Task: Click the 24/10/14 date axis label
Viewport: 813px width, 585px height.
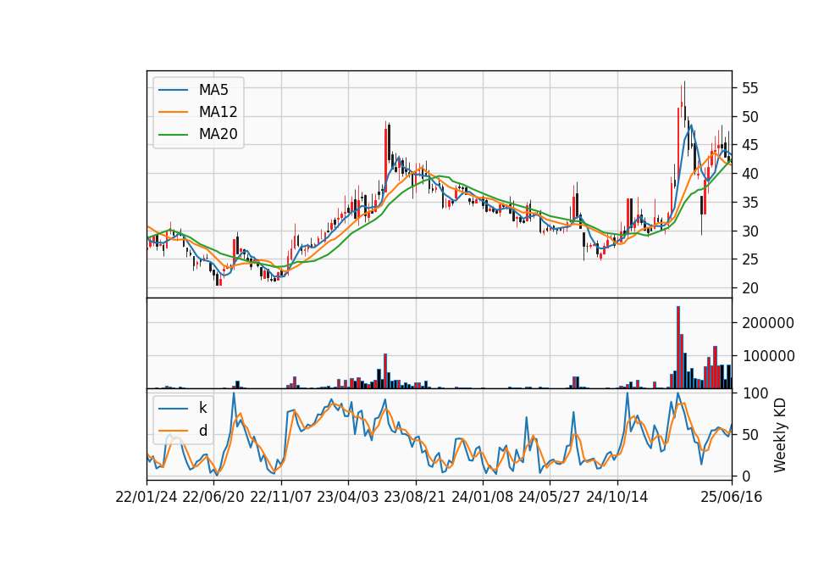Action: [617, 497]
